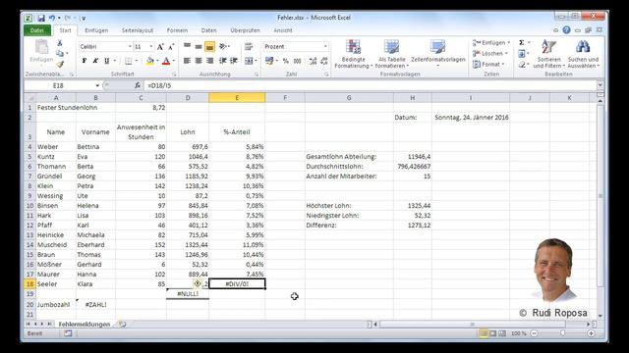This screenshot has height=353, width=629.
Task: Click the Undo arrow icon
Action: pos(52,18)
